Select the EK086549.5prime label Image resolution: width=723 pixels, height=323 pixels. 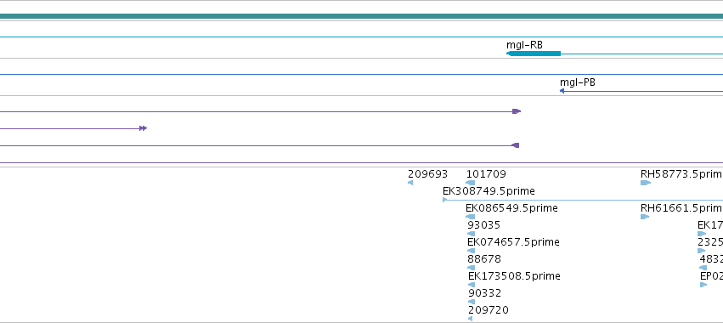[511, 208]
